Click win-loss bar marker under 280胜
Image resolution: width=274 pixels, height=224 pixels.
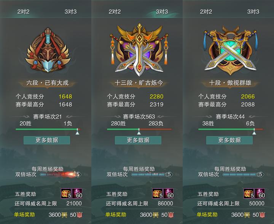click(139, 132)
